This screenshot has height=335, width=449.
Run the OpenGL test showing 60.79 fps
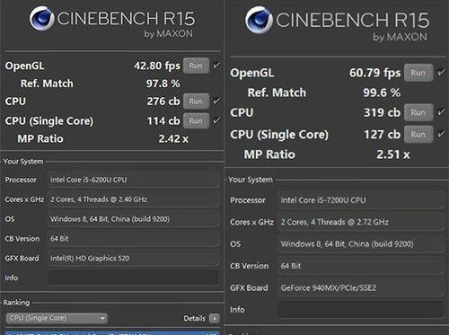[418, 73]
